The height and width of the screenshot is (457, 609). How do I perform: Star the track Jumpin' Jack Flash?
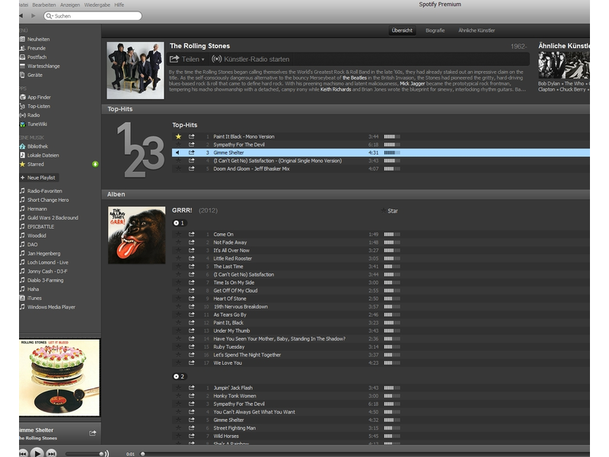pos(178,388)
